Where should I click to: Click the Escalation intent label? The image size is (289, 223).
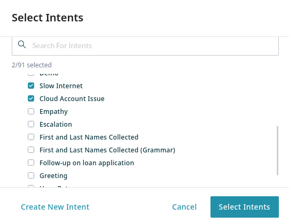[x=56, y=124]
